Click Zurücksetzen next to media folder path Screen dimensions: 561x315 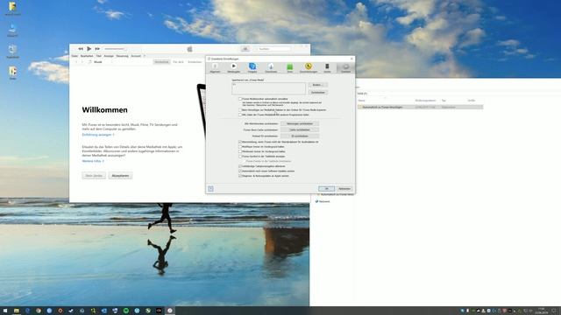point(317,93)
